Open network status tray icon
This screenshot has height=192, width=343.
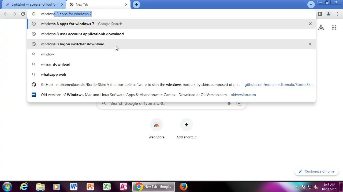click(x=310, y=187)
